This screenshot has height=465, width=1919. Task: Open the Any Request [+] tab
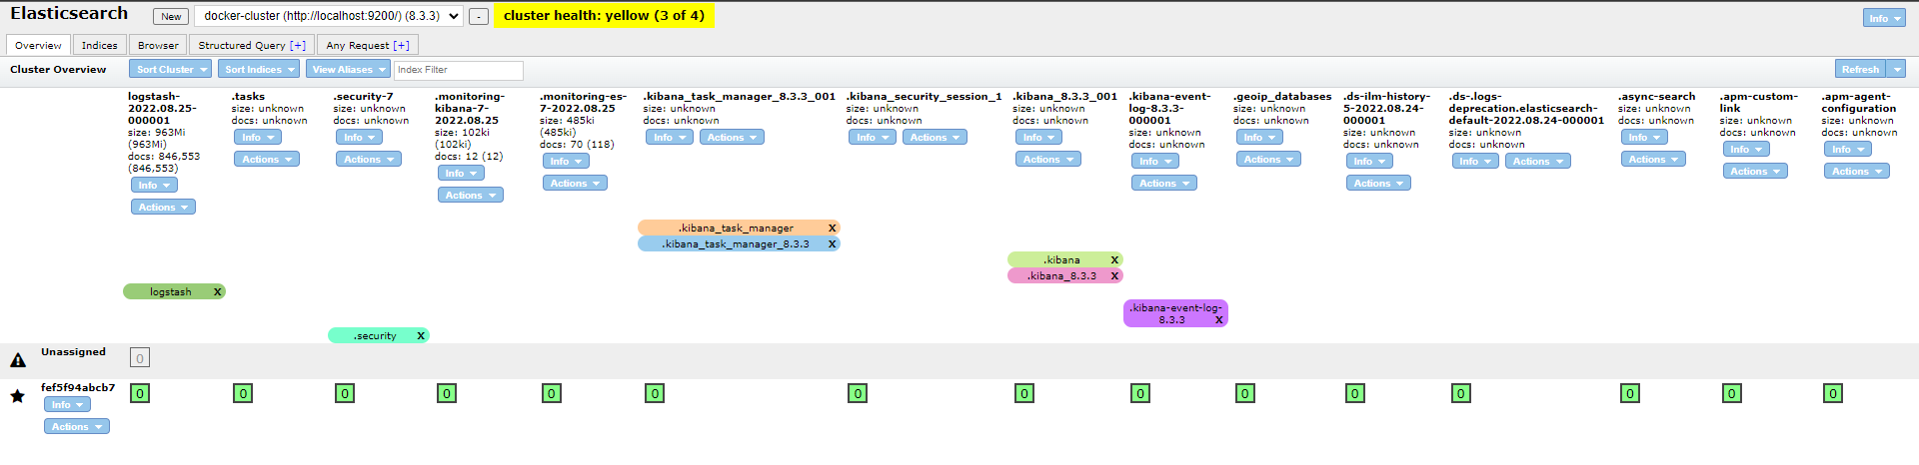[367, 45]
